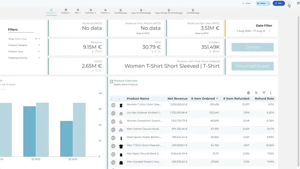Open the Overview tab
Viewport: 300px width, 169px height.
(x=51, y=11)
